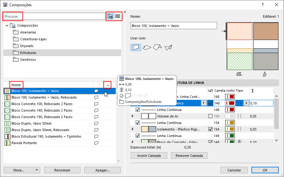The image size is (284, 177).
Task: Click the wall icon in the Parede Portante row
Action: [x=96, y=143]
